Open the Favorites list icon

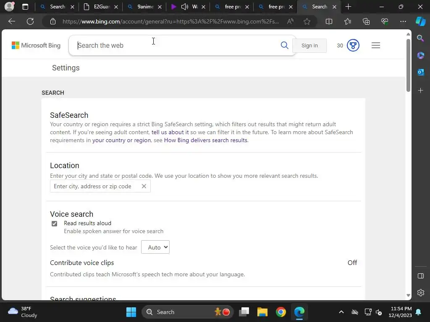[x=347, y=21]
